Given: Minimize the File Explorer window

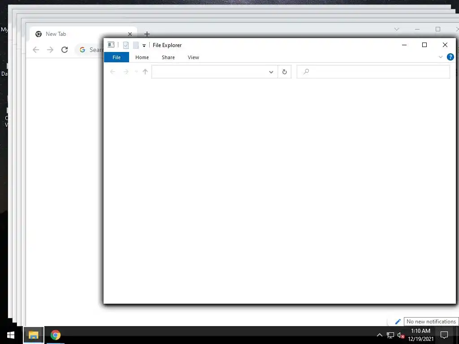Looking at the screenshot, I should (x=404, y=45).
